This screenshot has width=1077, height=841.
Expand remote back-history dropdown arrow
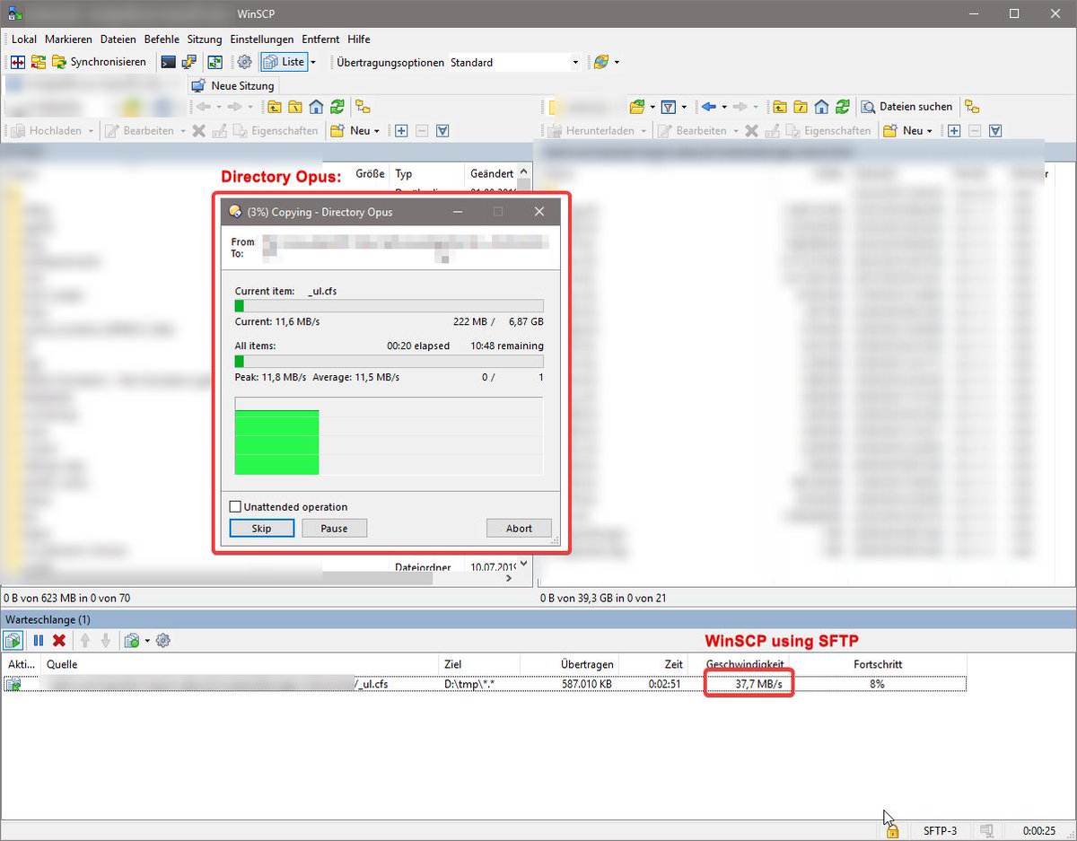pos(723,107)
